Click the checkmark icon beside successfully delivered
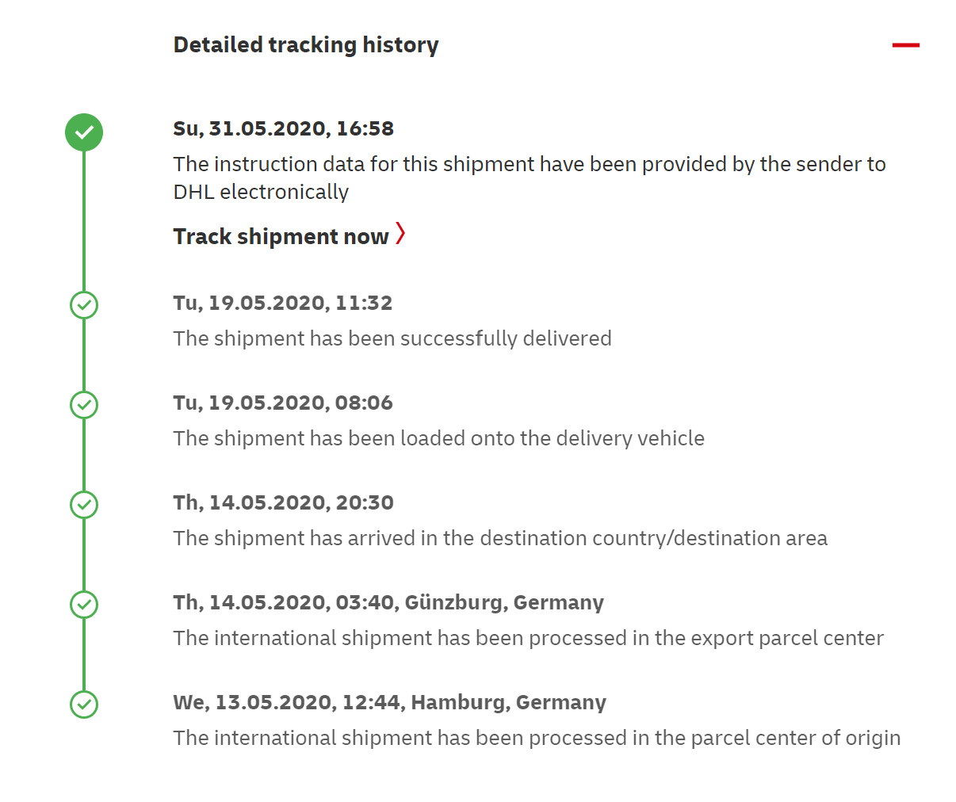 click(84, 305)
